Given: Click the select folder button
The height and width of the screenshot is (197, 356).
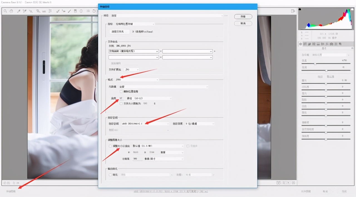Looking at the screenshot, I should (119, 32).
